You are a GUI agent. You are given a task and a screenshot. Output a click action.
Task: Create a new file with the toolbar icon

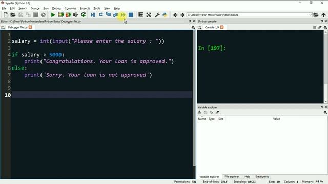6,15
